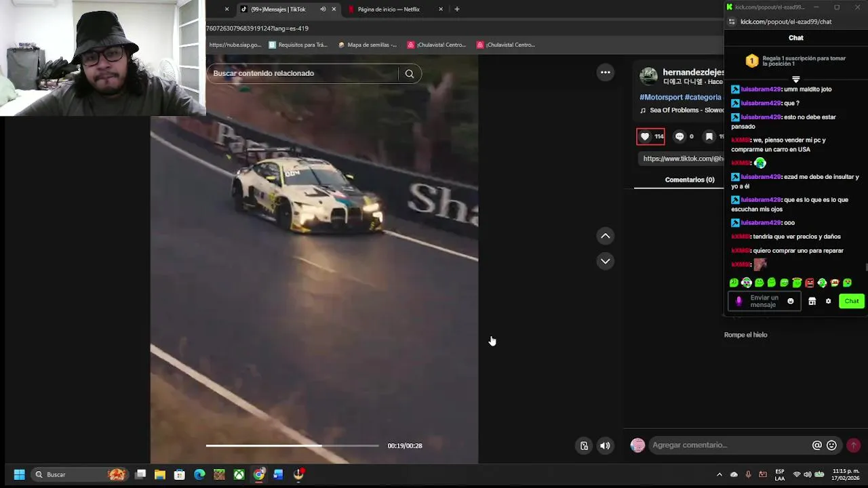Open the Comentarios (0) tab

click(x=690, y=180)
